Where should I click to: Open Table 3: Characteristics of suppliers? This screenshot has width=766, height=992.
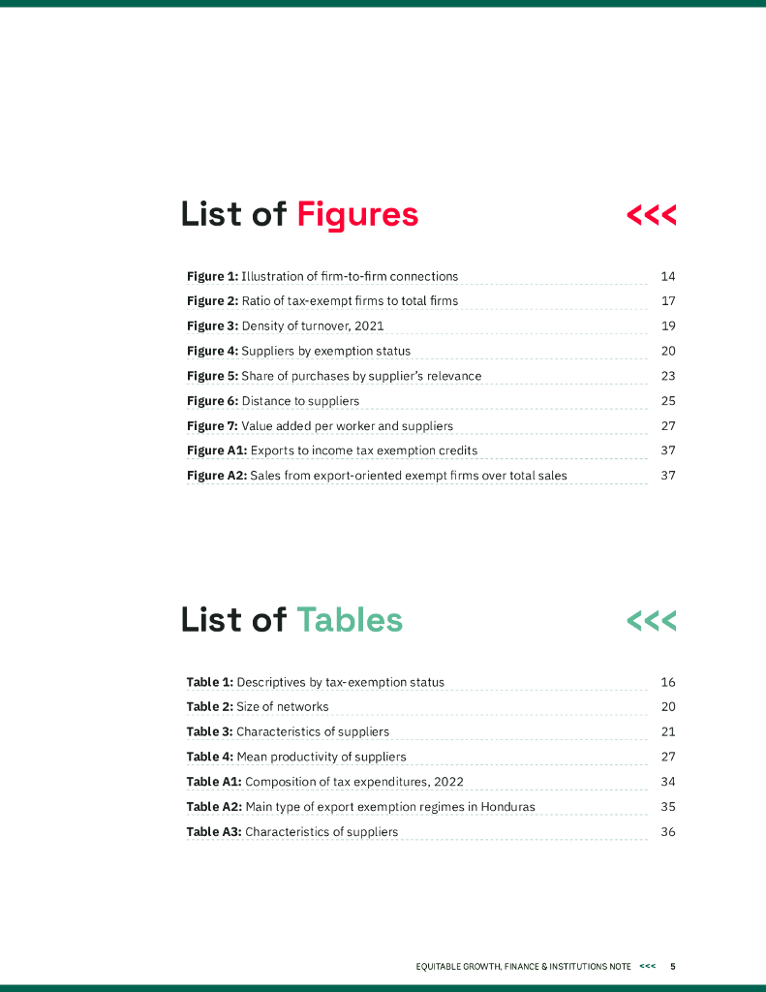pos(288,732)
